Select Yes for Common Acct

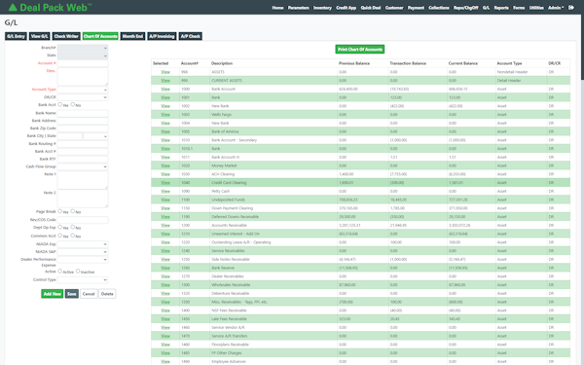[x=60, y=236]
